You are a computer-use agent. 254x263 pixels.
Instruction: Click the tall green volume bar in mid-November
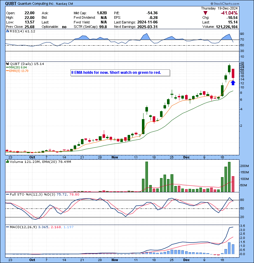[x=147, y=177]
